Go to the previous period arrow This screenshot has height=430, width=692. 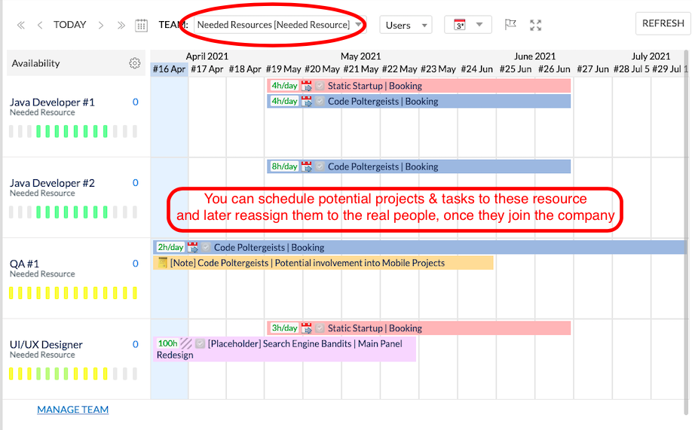coord(40,25)
